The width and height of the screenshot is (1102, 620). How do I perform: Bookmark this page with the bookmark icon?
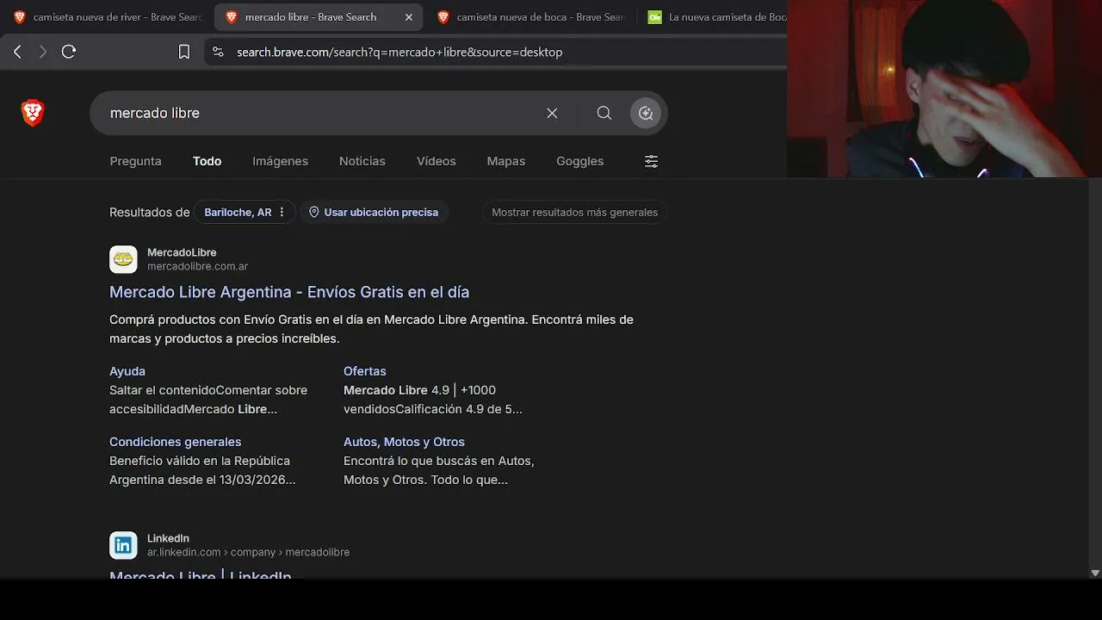184,52
